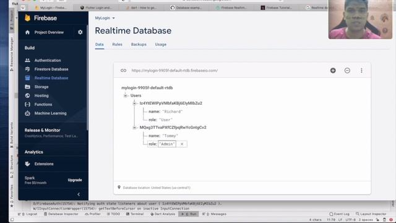Click the minus collapse-all icon in database toolbar
396x223 pixels.
click(x=347, y=71)
